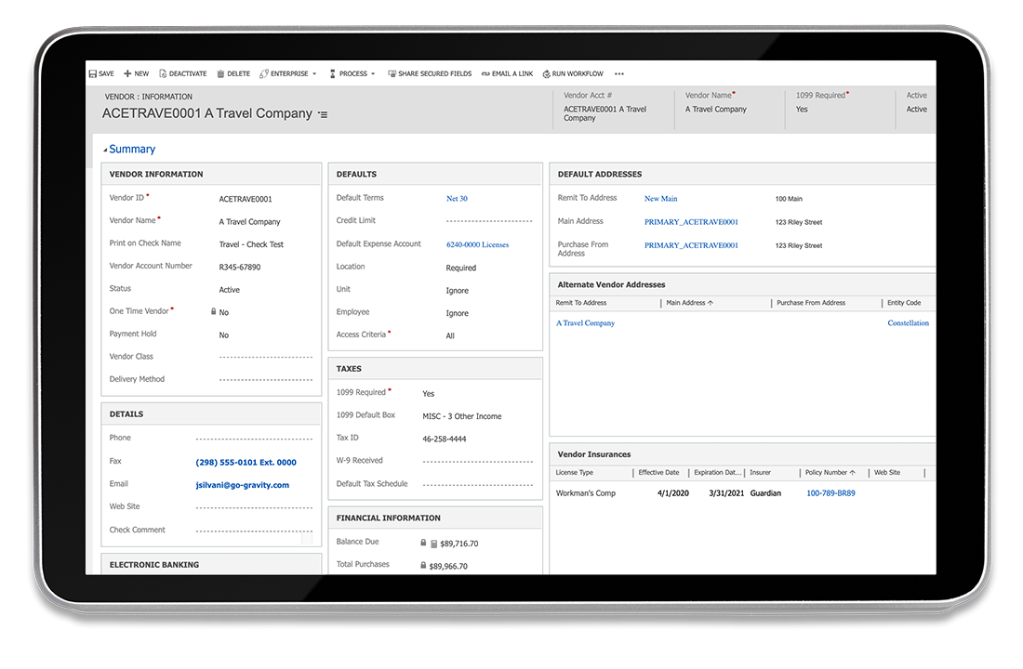Edit Print on Check Name field
Image resolution: width=1023 pixels, height=669 pixels.
click(x=251, y=244)
